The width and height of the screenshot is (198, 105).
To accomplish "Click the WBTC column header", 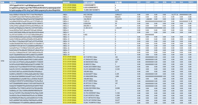I will coord(191,2).
